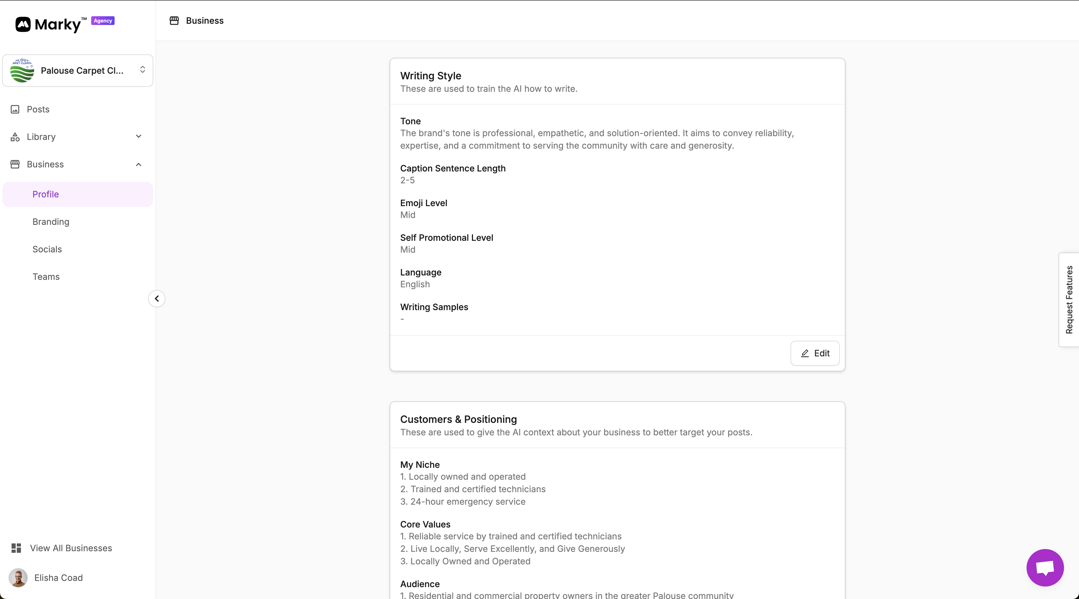Viewport: 1079px width, 599px height.
Task: Select the Teams menu item
Action: click(x=46, y=276)
